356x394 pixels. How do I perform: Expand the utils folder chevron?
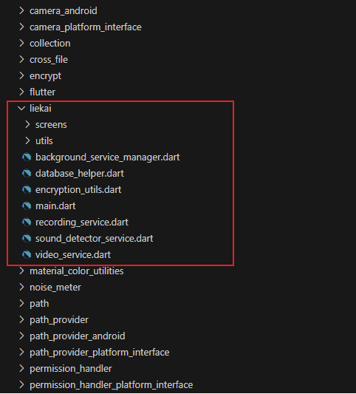27,141
